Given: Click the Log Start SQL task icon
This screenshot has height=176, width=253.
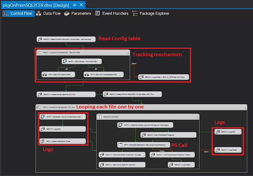Looking at the screenshot, I should [x=43, y=129].
